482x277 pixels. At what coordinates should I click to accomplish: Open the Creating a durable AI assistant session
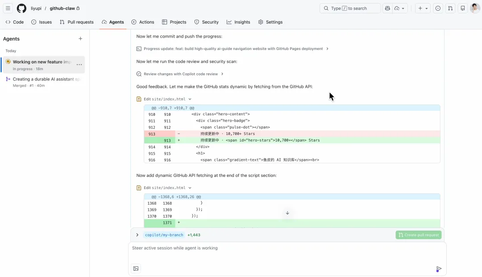tap(46, 80)
